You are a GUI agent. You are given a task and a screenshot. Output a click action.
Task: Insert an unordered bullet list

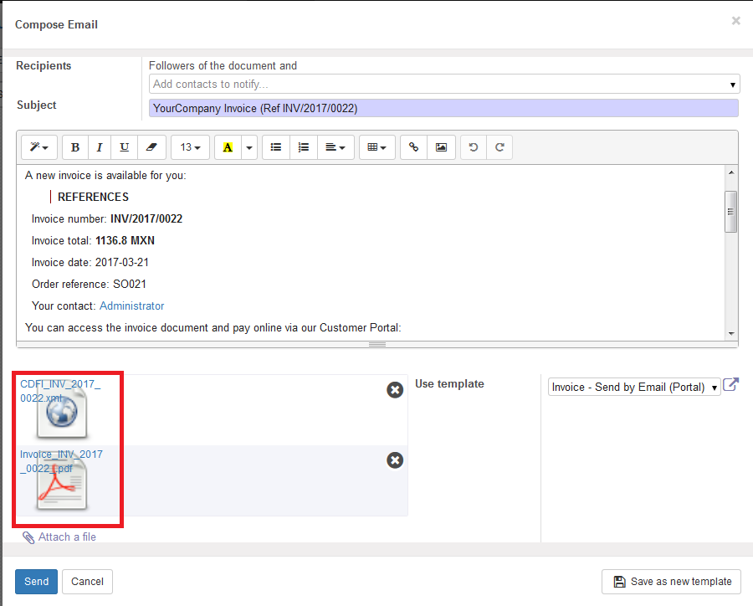tap(276, 147)
